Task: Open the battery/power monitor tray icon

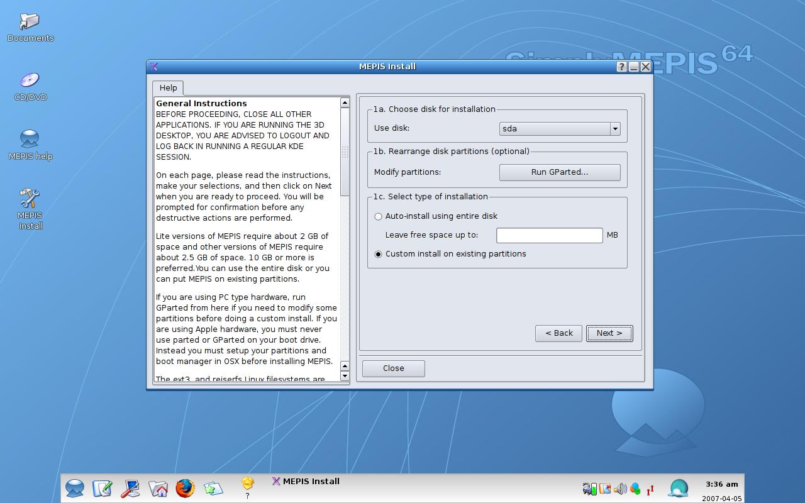Action: [x=589, y=489]
